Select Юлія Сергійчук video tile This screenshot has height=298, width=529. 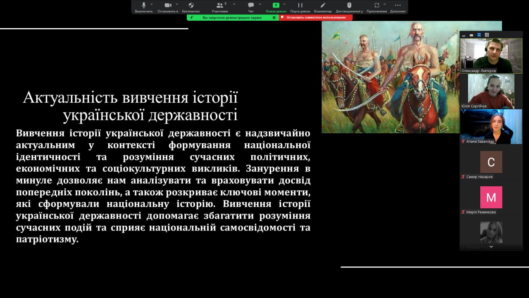(x=491, y=91)
